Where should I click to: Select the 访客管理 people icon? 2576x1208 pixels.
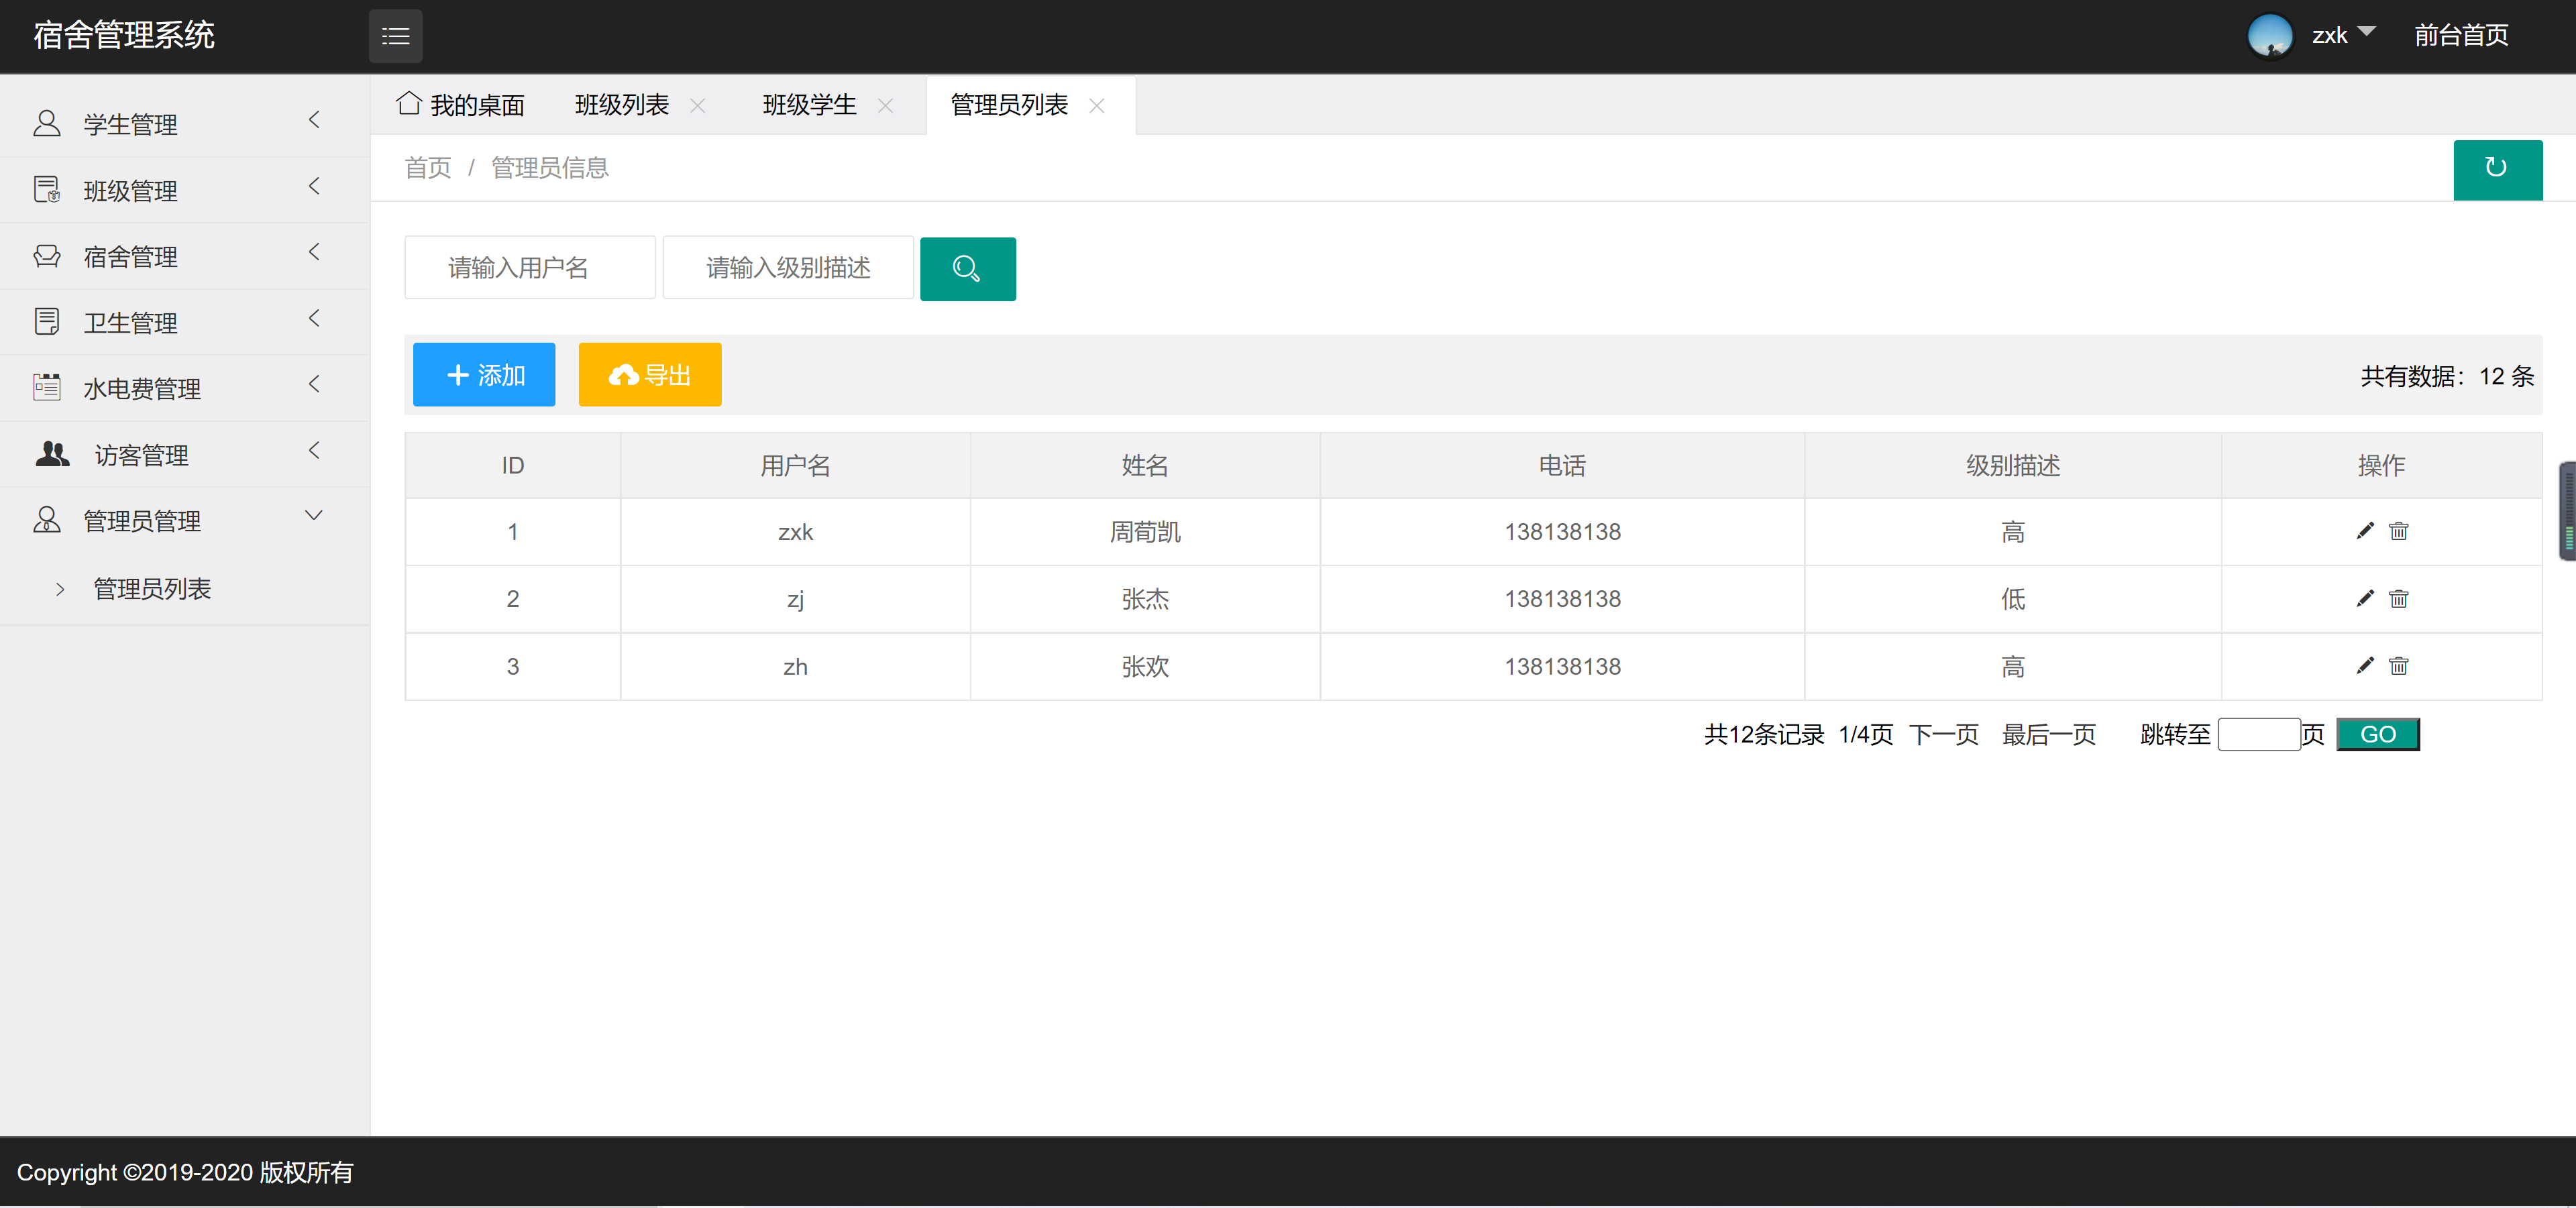point(51,454)
